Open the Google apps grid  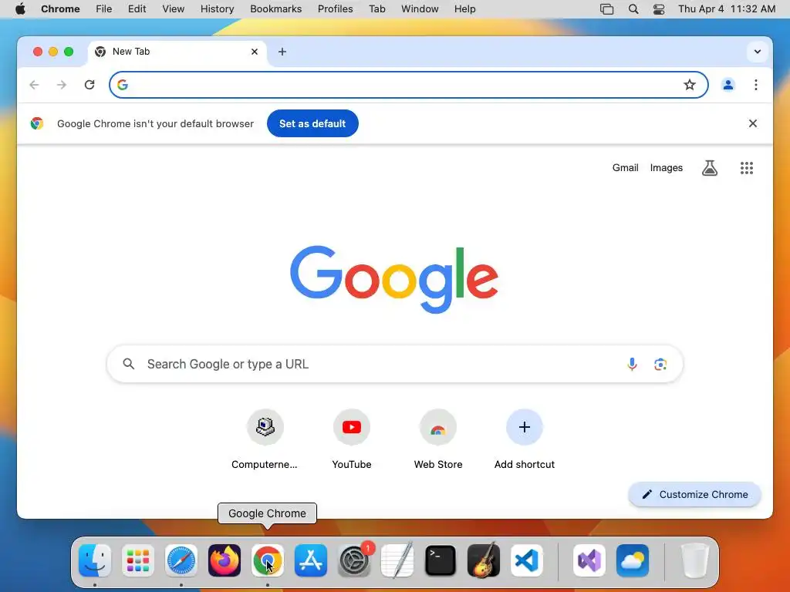(x=746, y=167)
